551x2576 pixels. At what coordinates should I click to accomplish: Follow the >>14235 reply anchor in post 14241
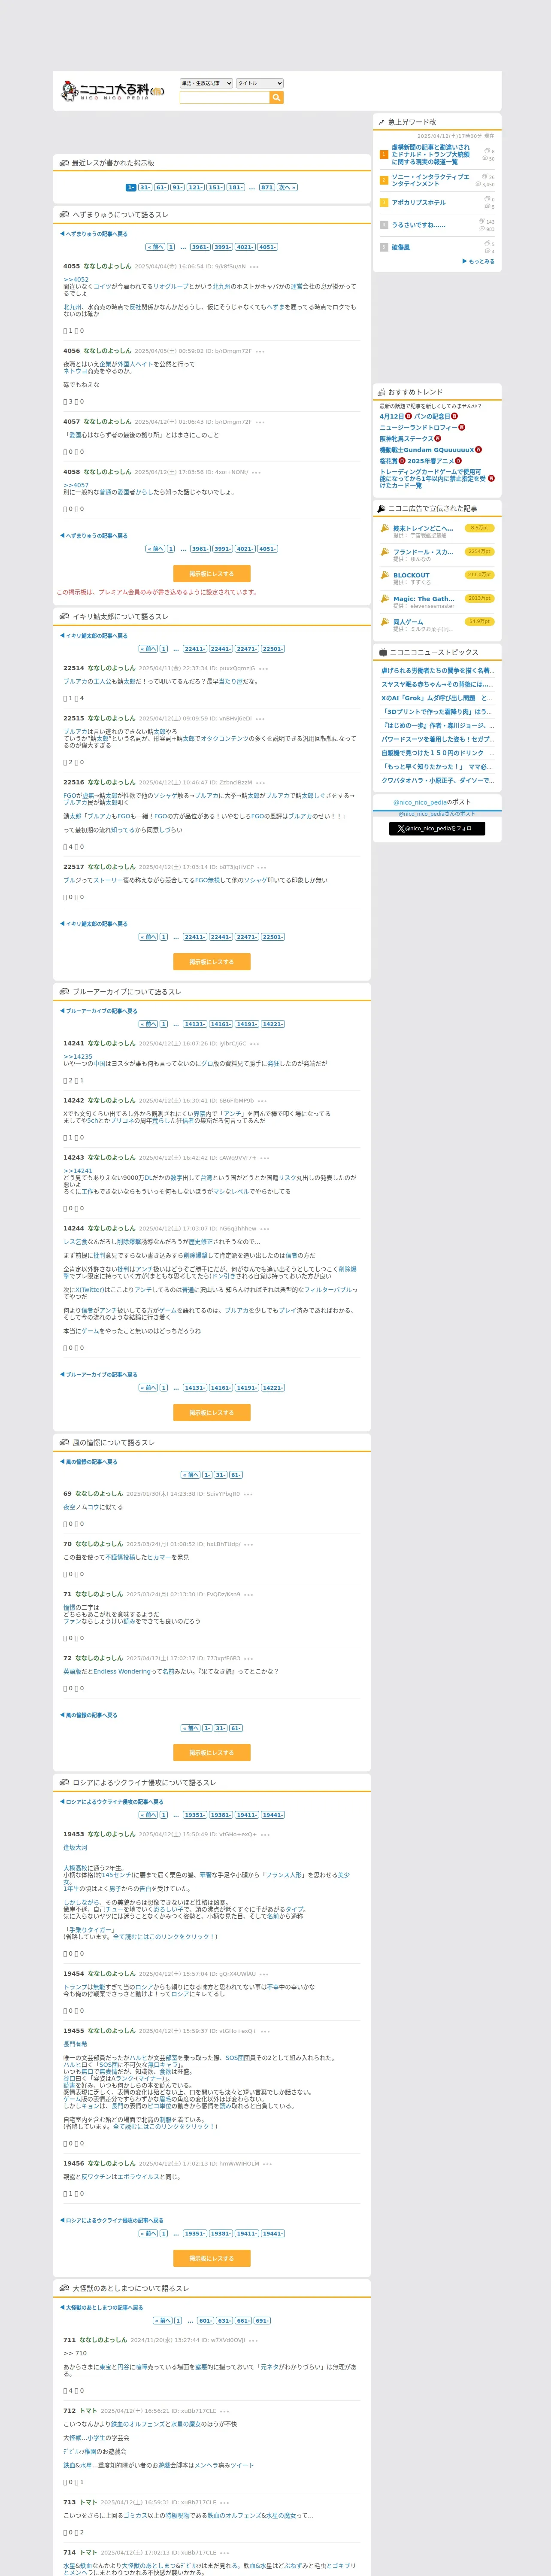click(x=78, y=1056)
